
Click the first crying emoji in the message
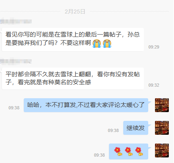[x=97, y=43]
